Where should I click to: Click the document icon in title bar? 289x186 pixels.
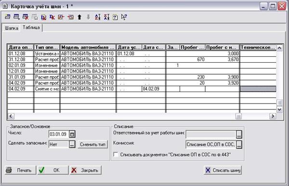tap(5, 6)
